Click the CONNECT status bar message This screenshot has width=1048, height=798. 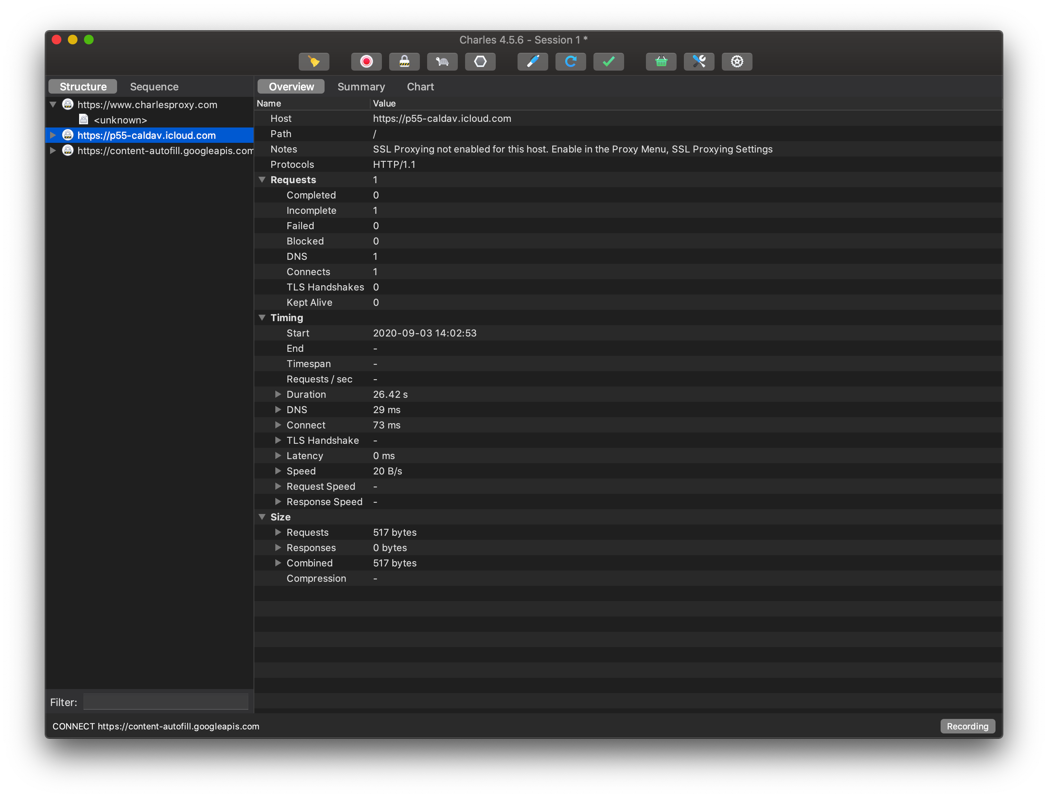[x=156, y=726]
